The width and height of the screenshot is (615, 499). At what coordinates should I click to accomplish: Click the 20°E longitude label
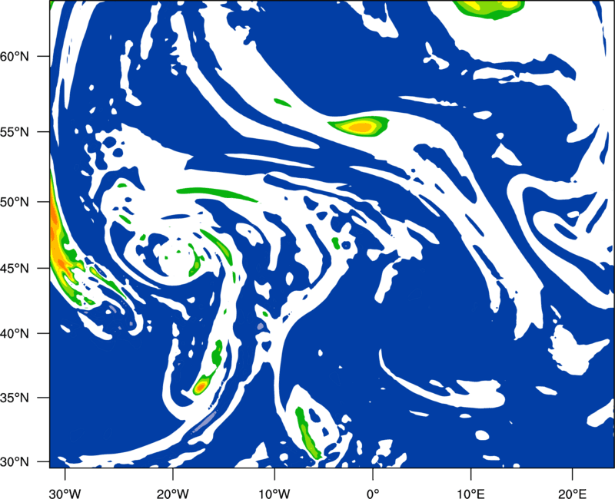click(x=572, y=494)
